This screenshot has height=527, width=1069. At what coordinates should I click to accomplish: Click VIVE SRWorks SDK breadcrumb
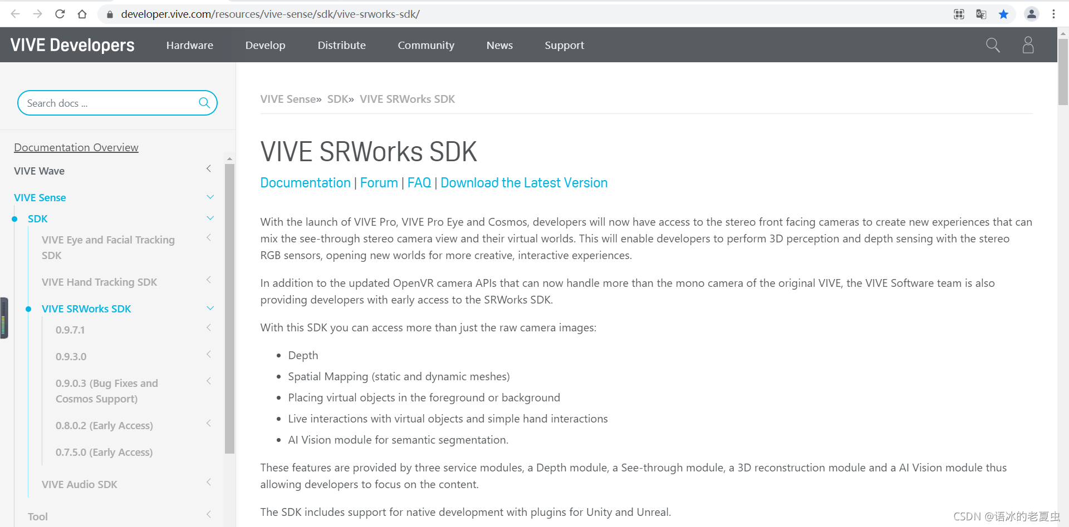pyautogui.click(x=407, y=99)
